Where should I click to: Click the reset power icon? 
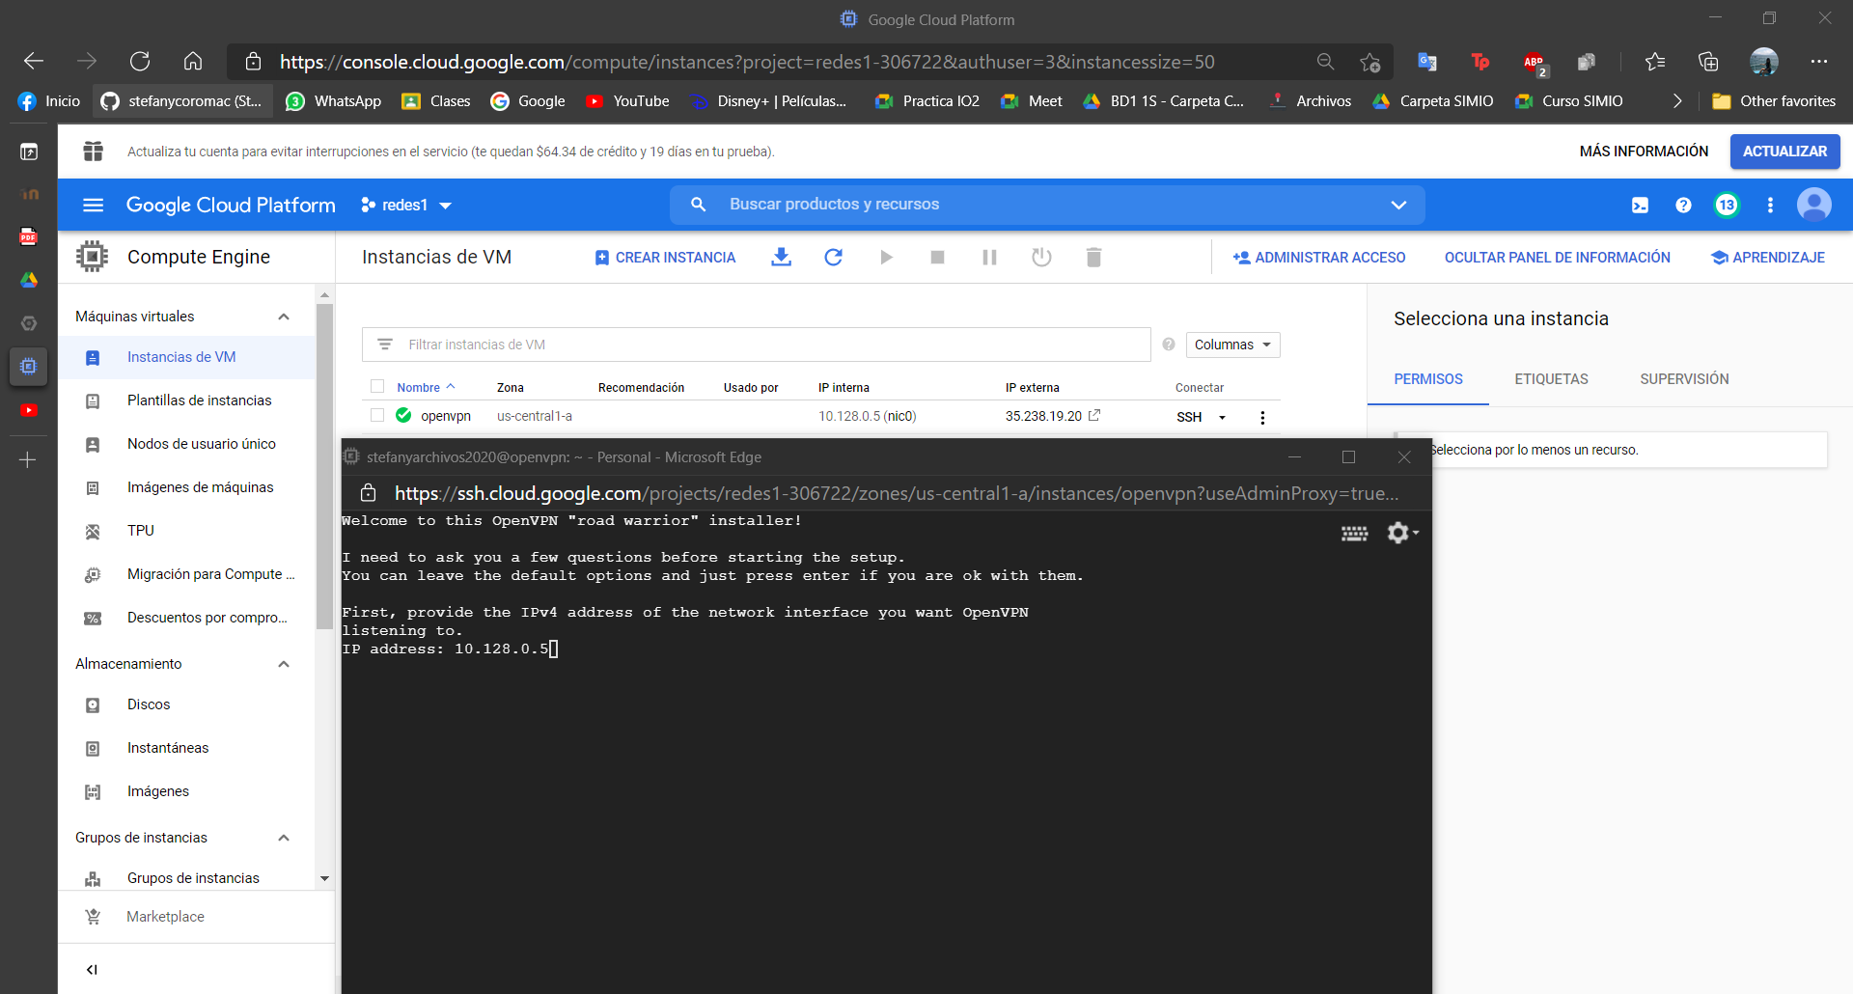click(x=1041, y=257)
